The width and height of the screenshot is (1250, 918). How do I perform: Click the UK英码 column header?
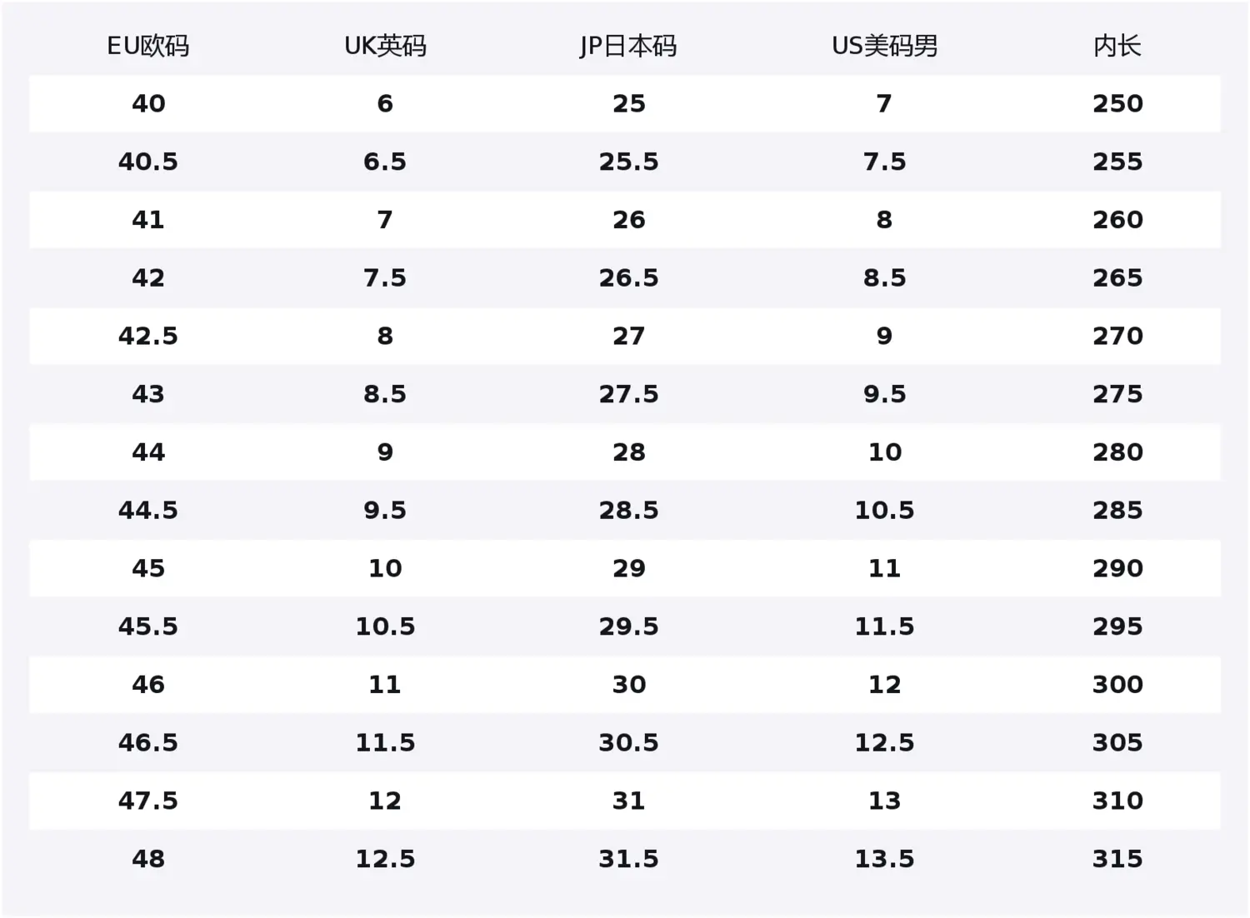tap(385, 46)
